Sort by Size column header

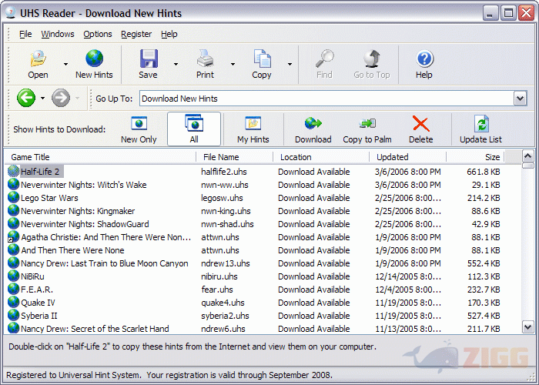coord(475,157)
